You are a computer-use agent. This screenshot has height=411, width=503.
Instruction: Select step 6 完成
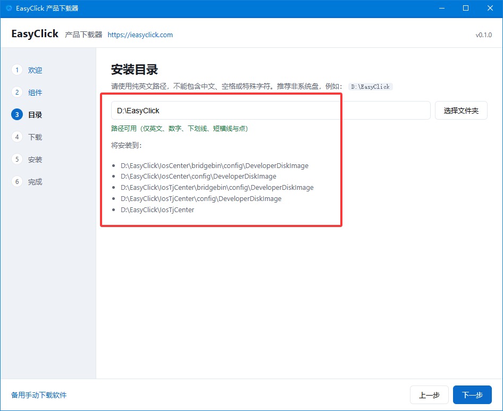point(27,182)
